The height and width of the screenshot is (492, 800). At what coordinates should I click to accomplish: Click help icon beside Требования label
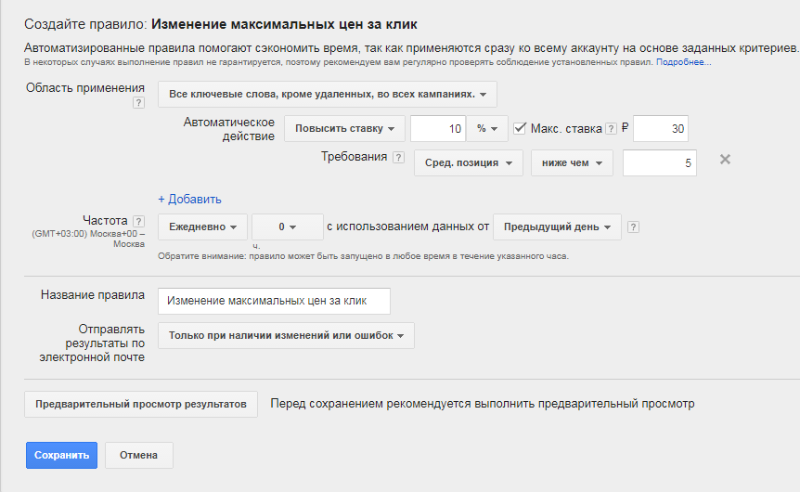tap(398, 158)
